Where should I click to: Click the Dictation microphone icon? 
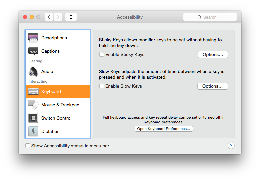pos(33,131)
